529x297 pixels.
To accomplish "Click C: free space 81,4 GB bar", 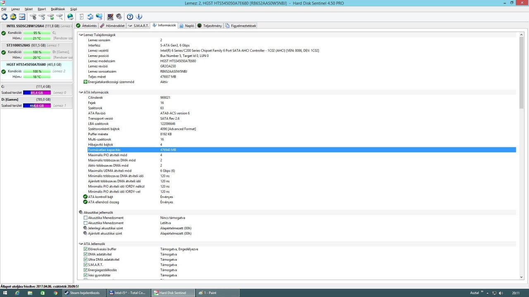I will 37,93.
